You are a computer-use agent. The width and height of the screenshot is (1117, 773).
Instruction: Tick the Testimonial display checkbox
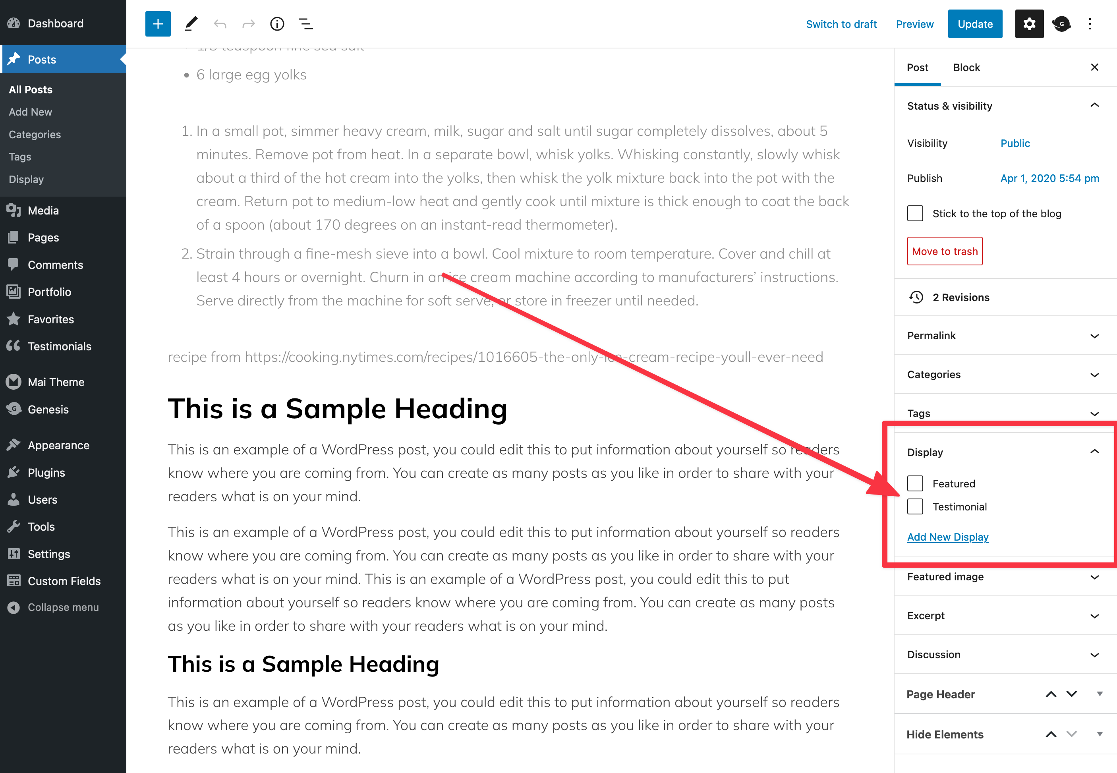(x=915, y=506)
